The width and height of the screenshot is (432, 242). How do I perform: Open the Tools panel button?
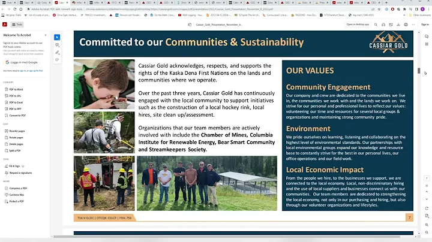17,25
